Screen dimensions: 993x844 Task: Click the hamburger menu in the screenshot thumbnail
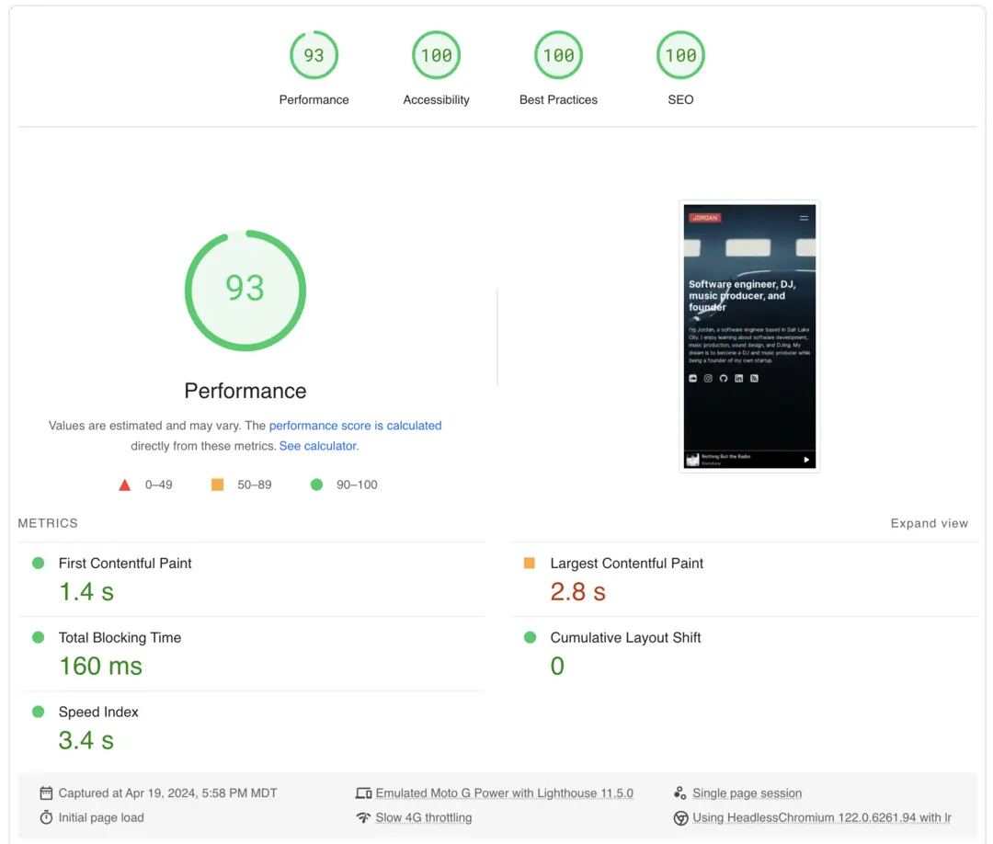[x=804, y=218]
